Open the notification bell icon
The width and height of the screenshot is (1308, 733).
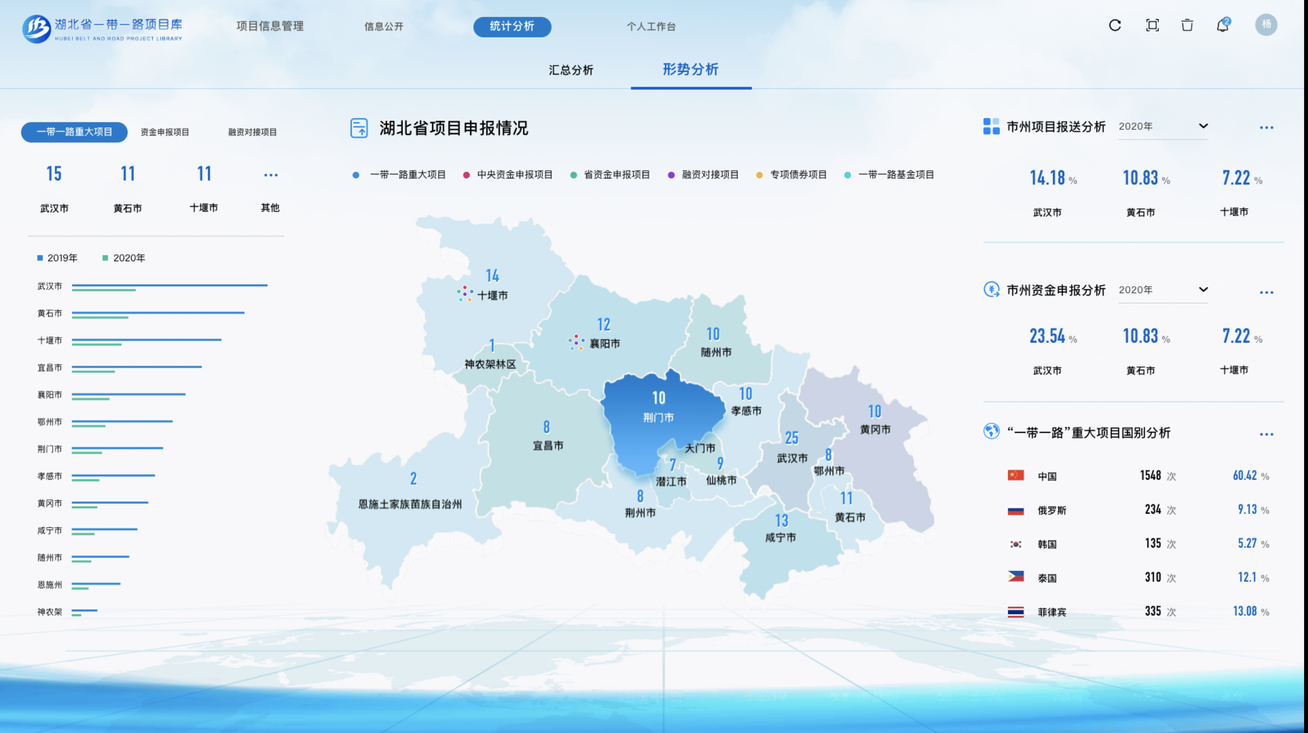tap(1223, 25)
